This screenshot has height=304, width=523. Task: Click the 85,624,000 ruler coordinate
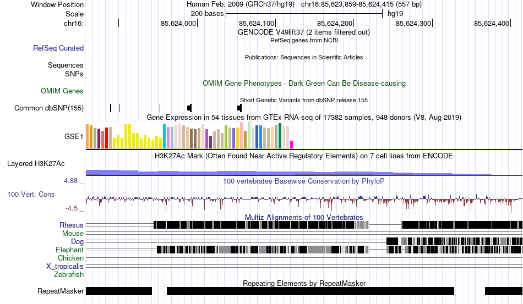178,23
